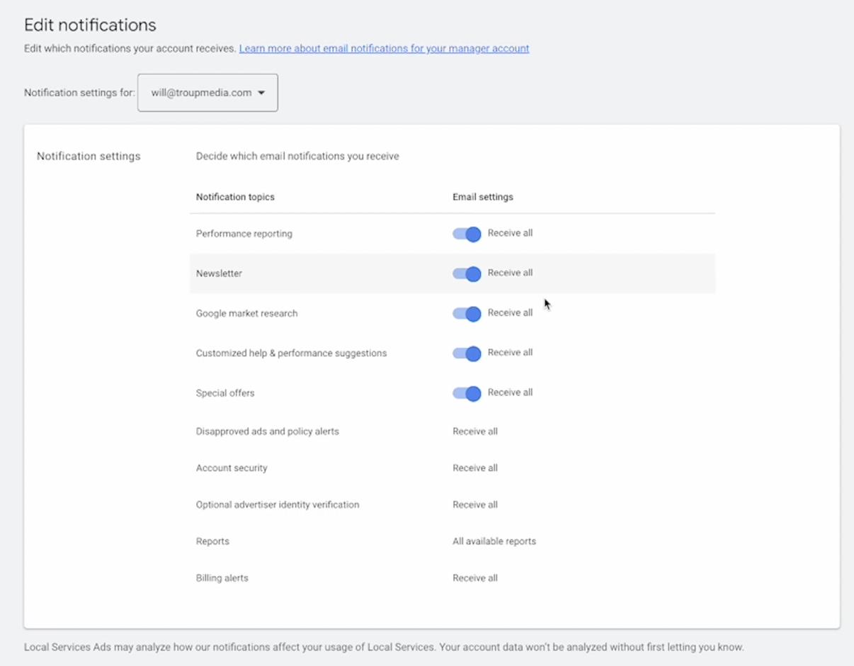
Task: Click the All available reports value
Action: tap(494, 541)
